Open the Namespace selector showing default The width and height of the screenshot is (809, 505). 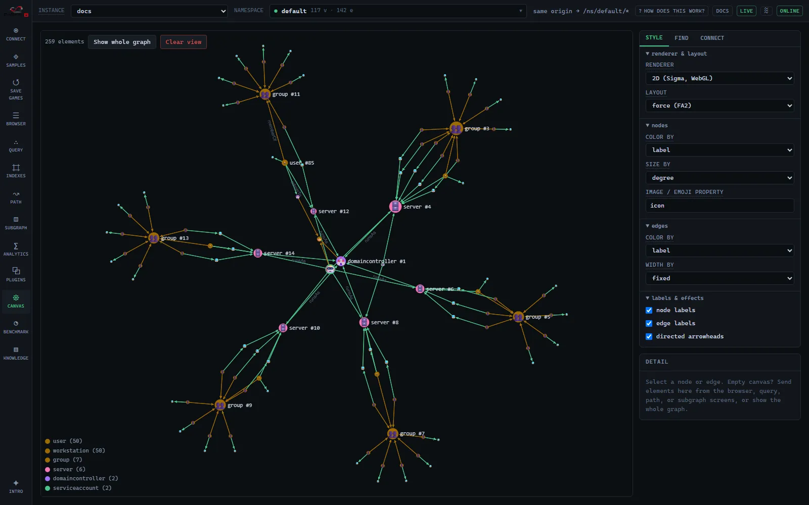coord(398,11)
